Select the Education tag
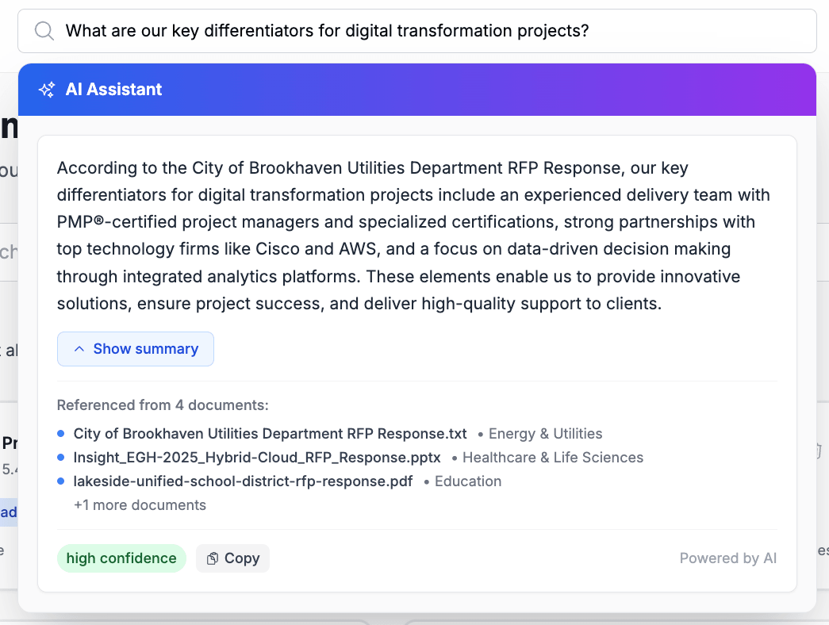 point(468,481)
